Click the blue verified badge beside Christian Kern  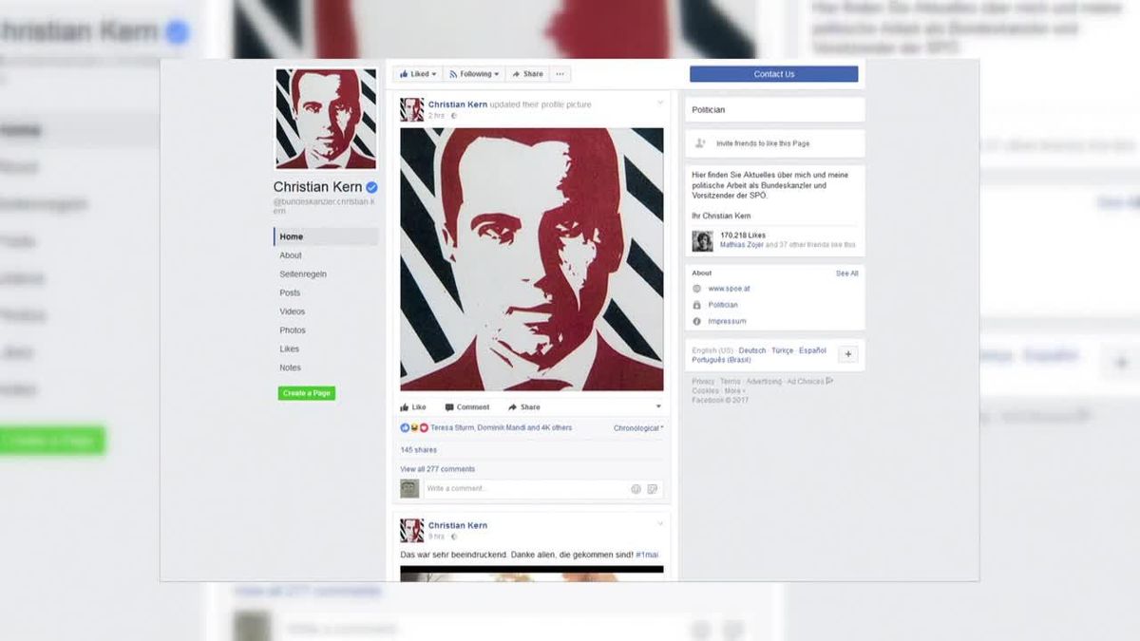coord(372,187)
